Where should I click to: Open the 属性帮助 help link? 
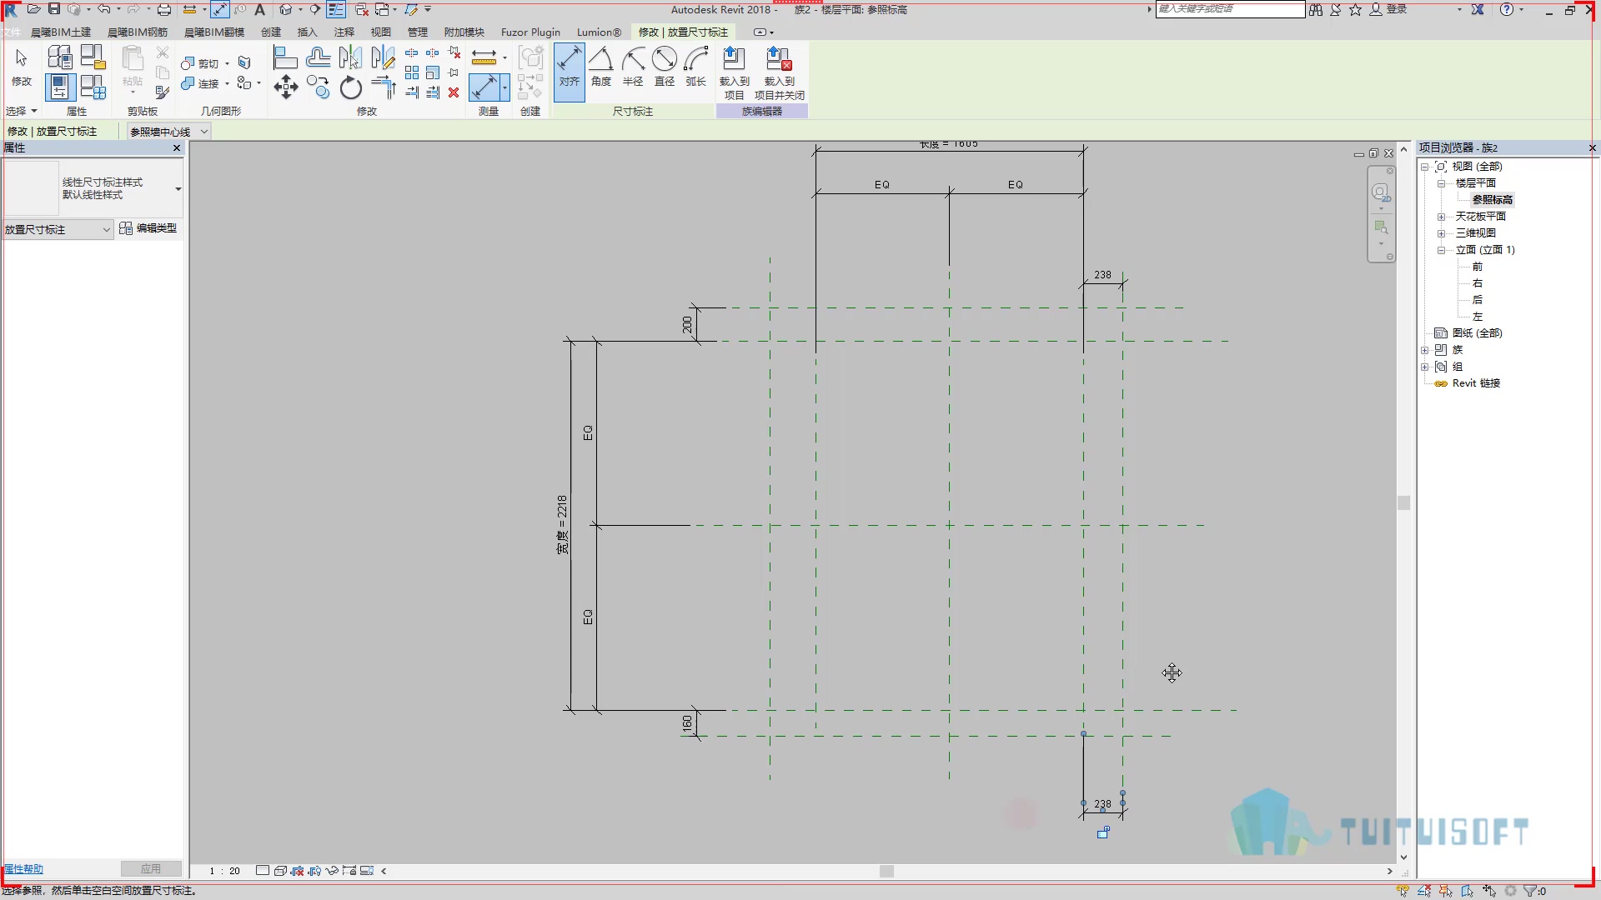click(x=23, y=869)
